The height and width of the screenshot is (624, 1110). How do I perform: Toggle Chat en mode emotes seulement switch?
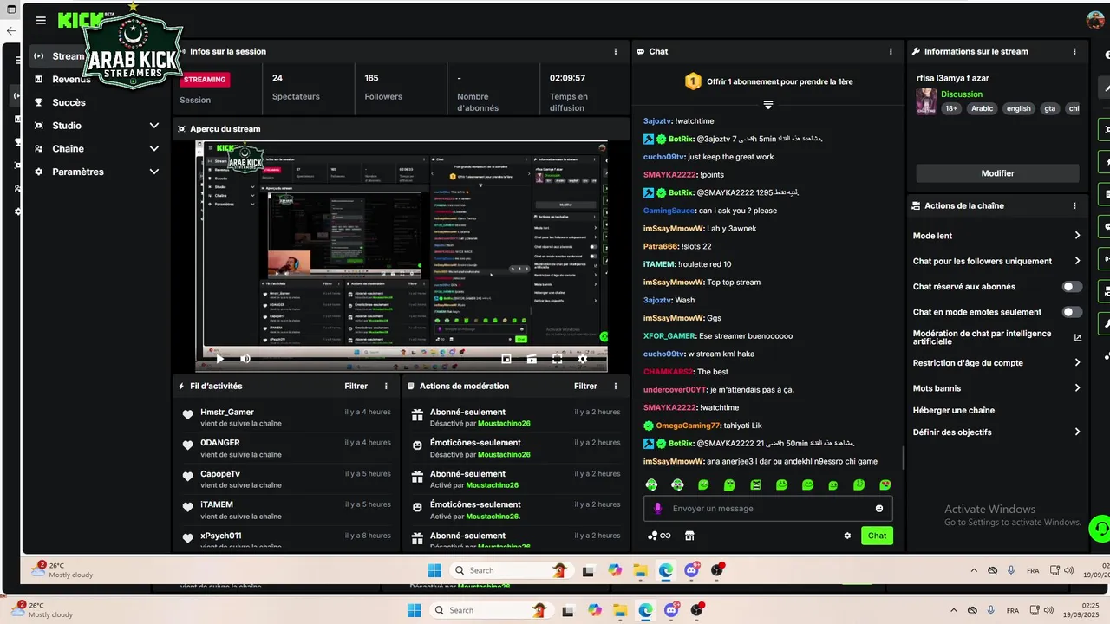(1072, 312)
